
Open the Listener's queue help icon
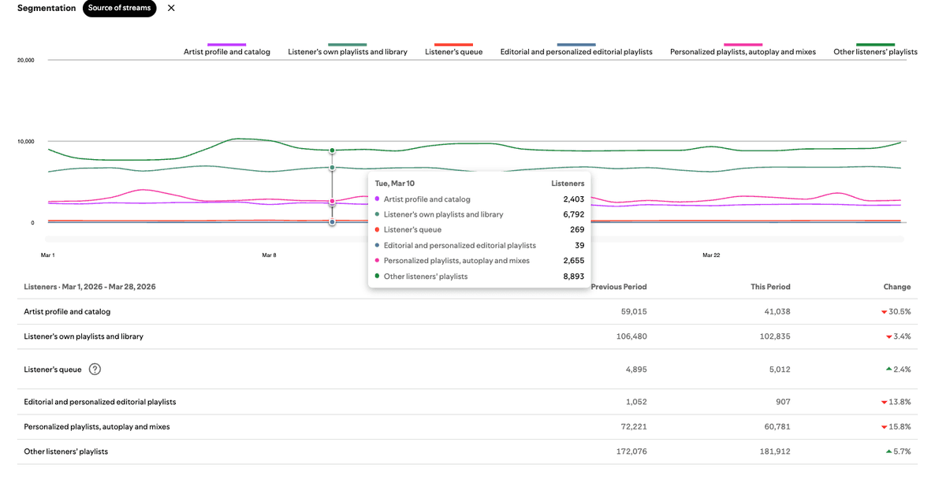tap(95, 369)
